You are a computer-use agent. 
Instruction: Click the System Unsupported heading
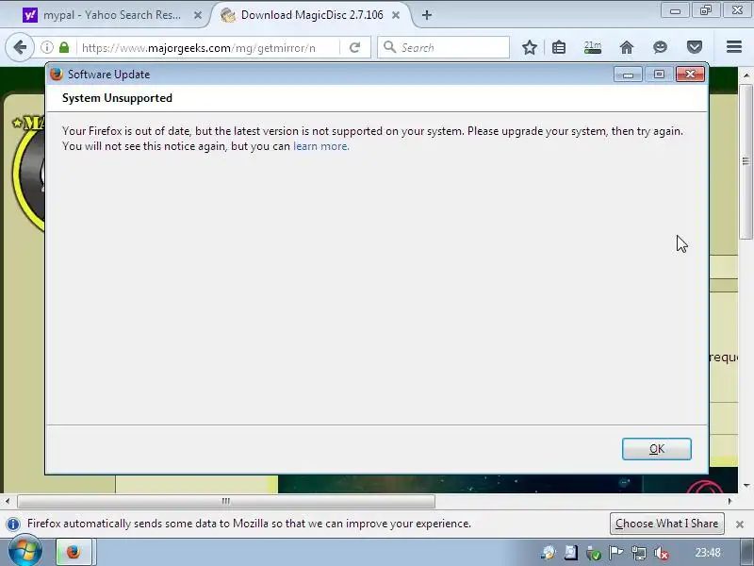pyautogui.click(x=117, y=98)
